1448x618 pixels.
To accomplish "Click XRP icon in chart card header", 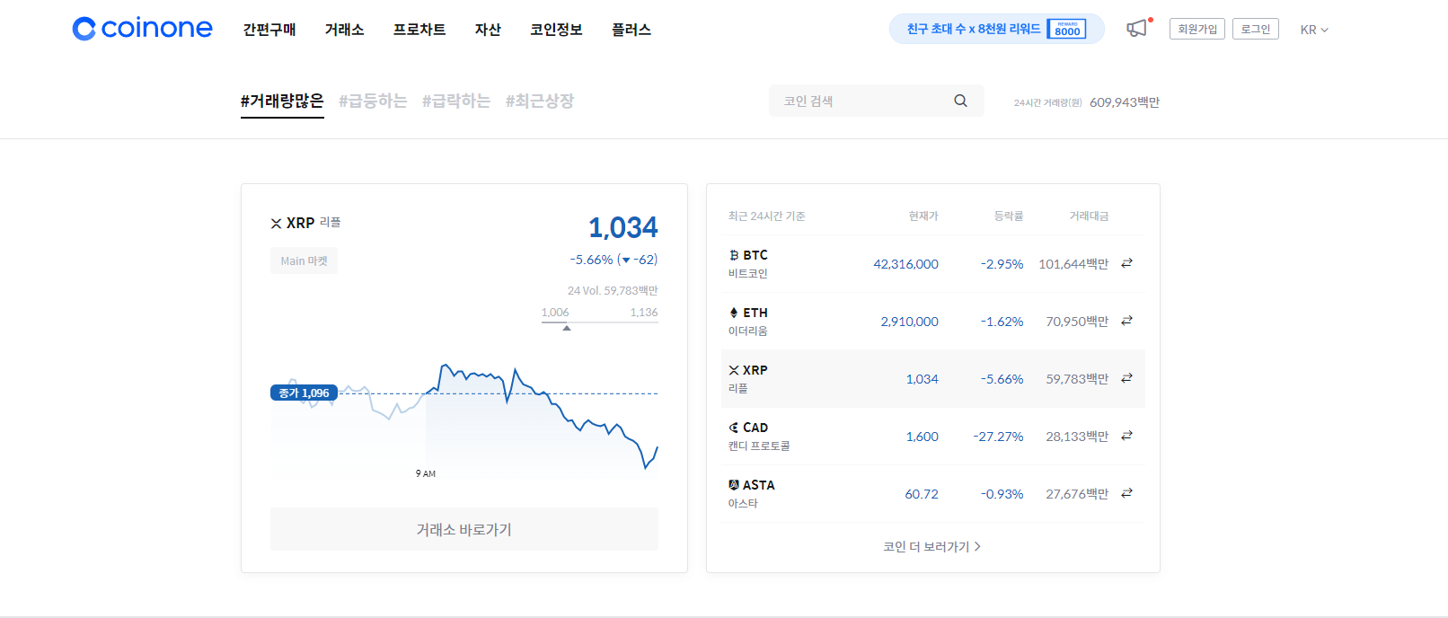I will tap(276, 224).
